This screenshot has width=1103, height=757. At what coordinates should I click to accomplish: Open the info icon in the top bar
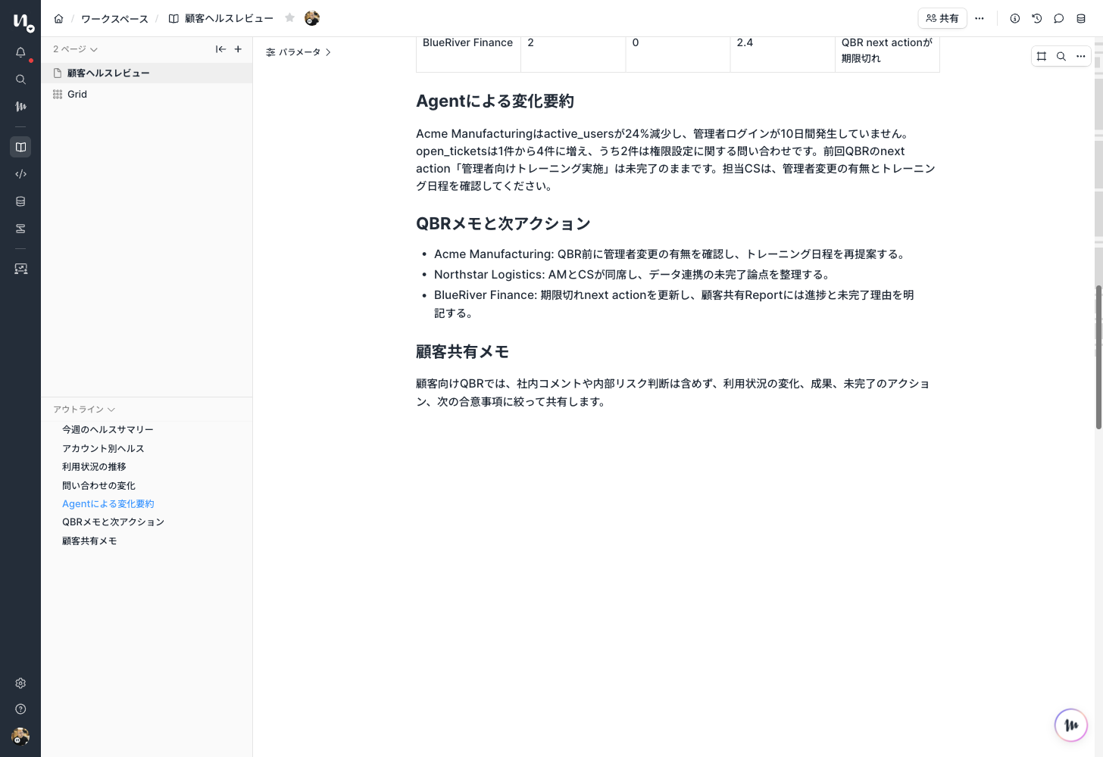pos(1015,18)
